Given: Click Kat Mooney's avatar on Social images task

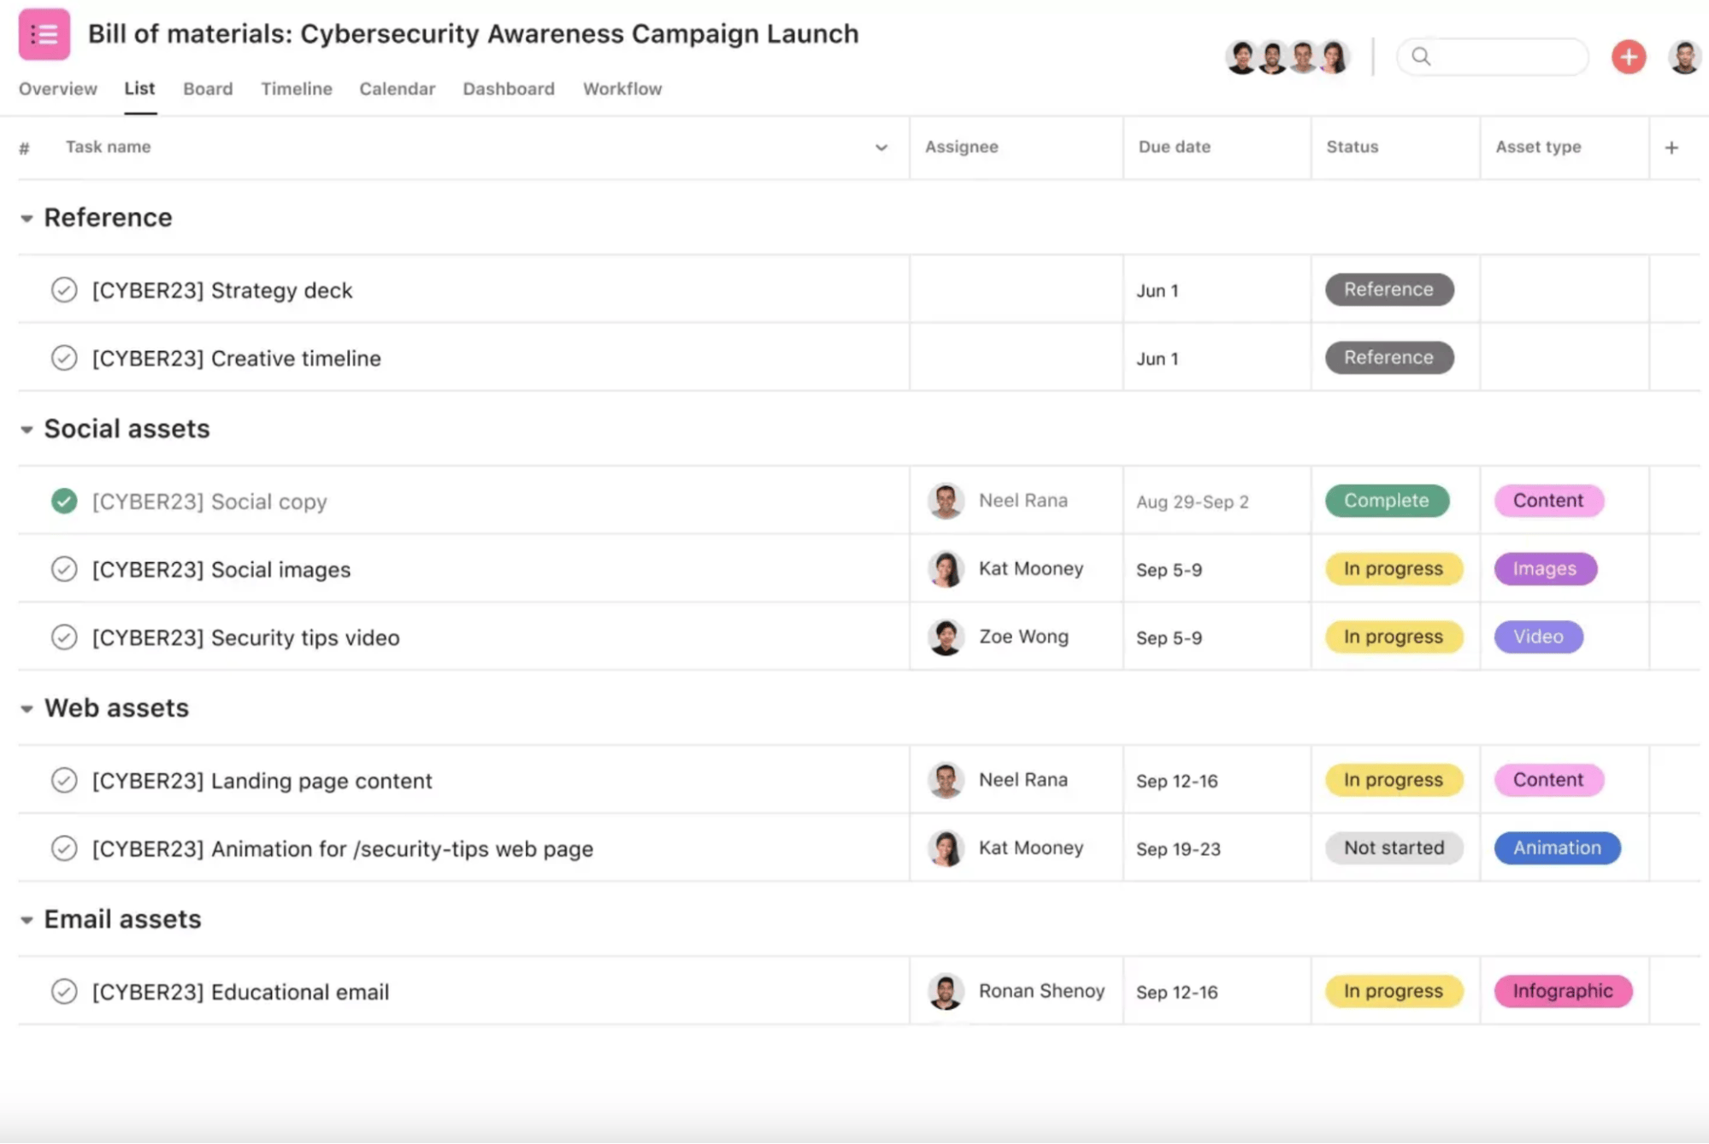Looking at the screenshot, I should 946,568.
